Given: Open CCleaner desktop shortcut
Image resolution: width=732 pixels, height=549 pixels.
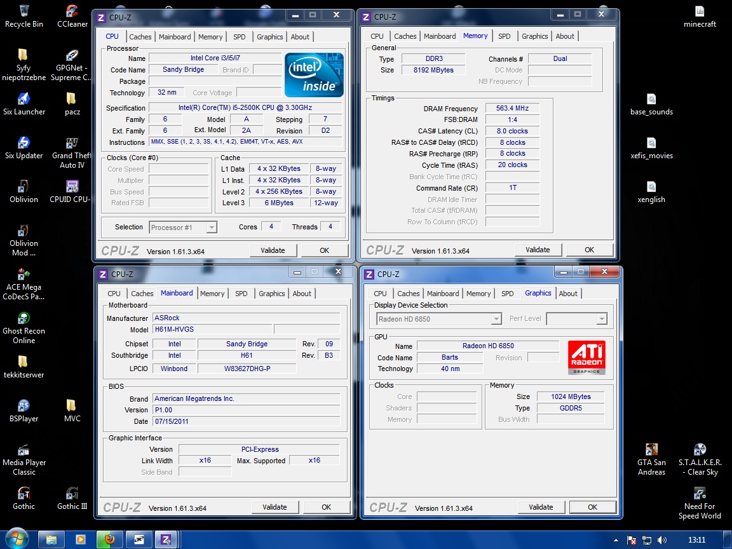Looking at the screenshot, I should point(72,17).
